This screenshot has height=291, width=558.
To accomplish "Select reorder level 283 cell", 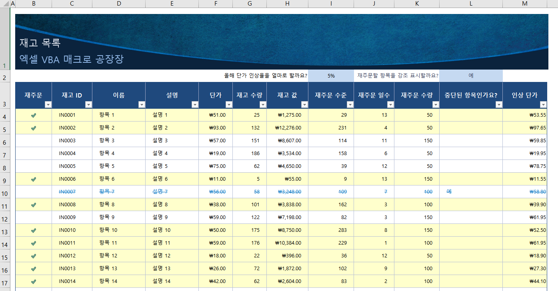I will (x=331, y=230).
